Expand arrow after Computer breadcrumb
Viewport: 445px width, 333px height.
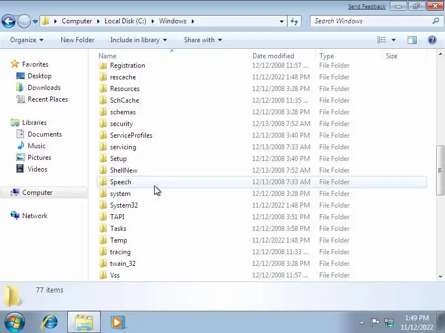pos(98,21)
